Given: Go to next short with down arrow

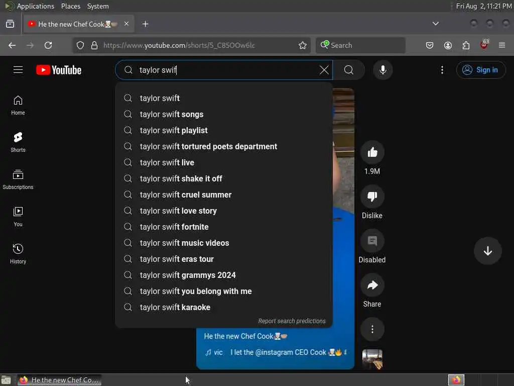Looking at the screenshot, I should click(x=487, y=251).
